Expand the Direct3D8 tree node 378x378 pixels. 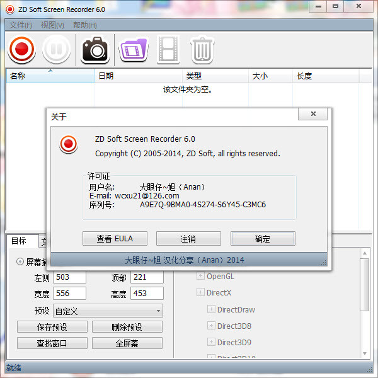click(211, 326)
